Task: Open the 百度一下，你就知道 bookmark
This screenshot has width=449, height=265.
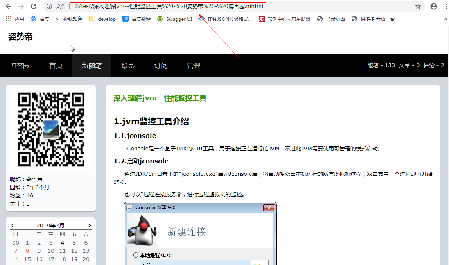Action: (x=56, y=19)
